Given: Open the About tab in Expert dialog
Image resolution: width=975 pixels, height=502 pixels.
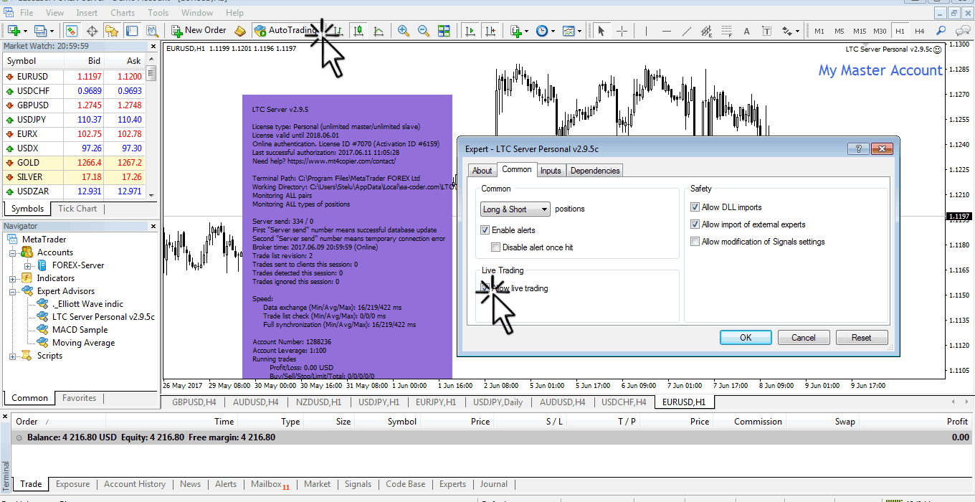Looking at the screenshot, I should point(482,171).
